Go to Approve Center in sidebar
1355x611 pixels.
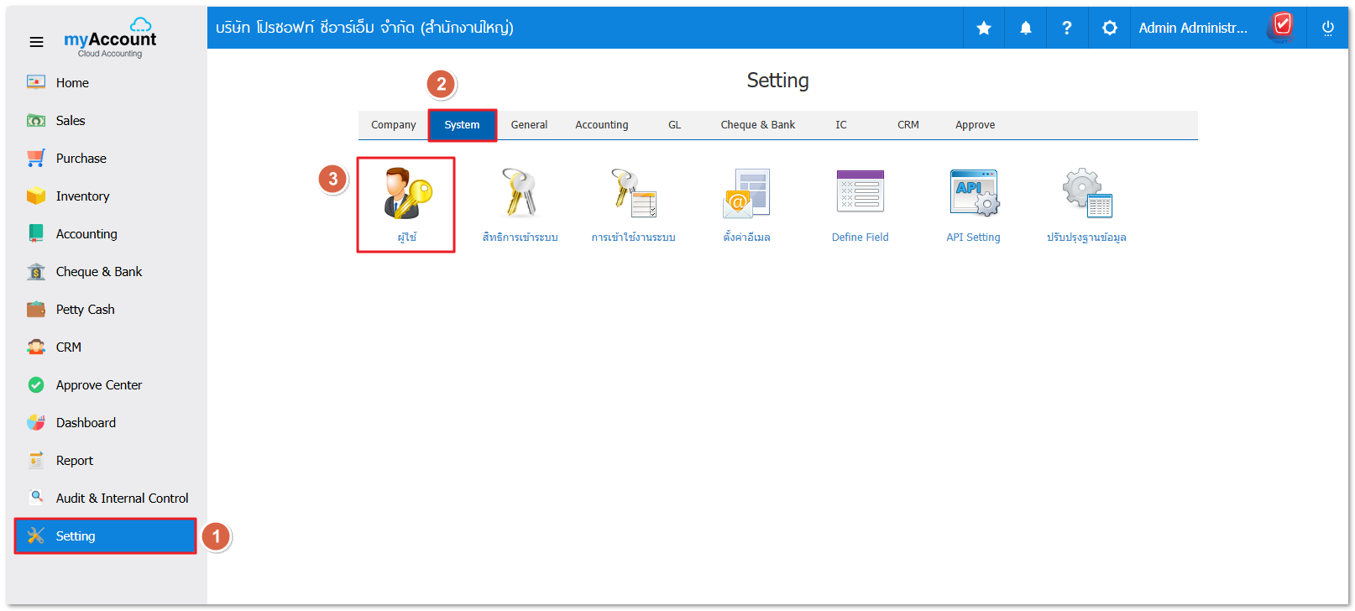click(x=98, y=385)
